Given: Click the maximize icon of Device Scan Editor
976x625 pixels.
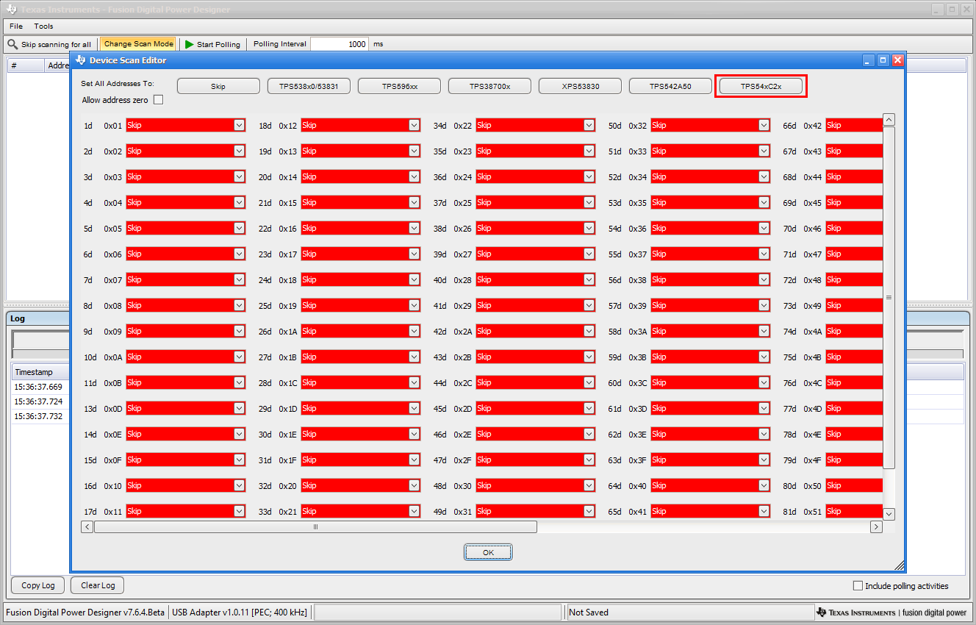Looking at the screenshot, I should coord(882,60).
